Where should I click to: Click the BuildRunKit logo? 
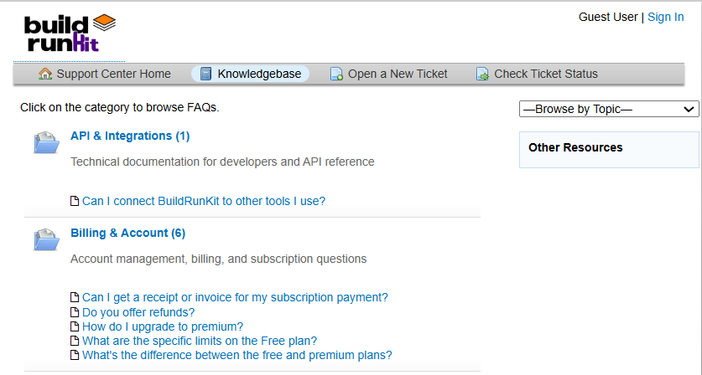click(x=70, y=33)
